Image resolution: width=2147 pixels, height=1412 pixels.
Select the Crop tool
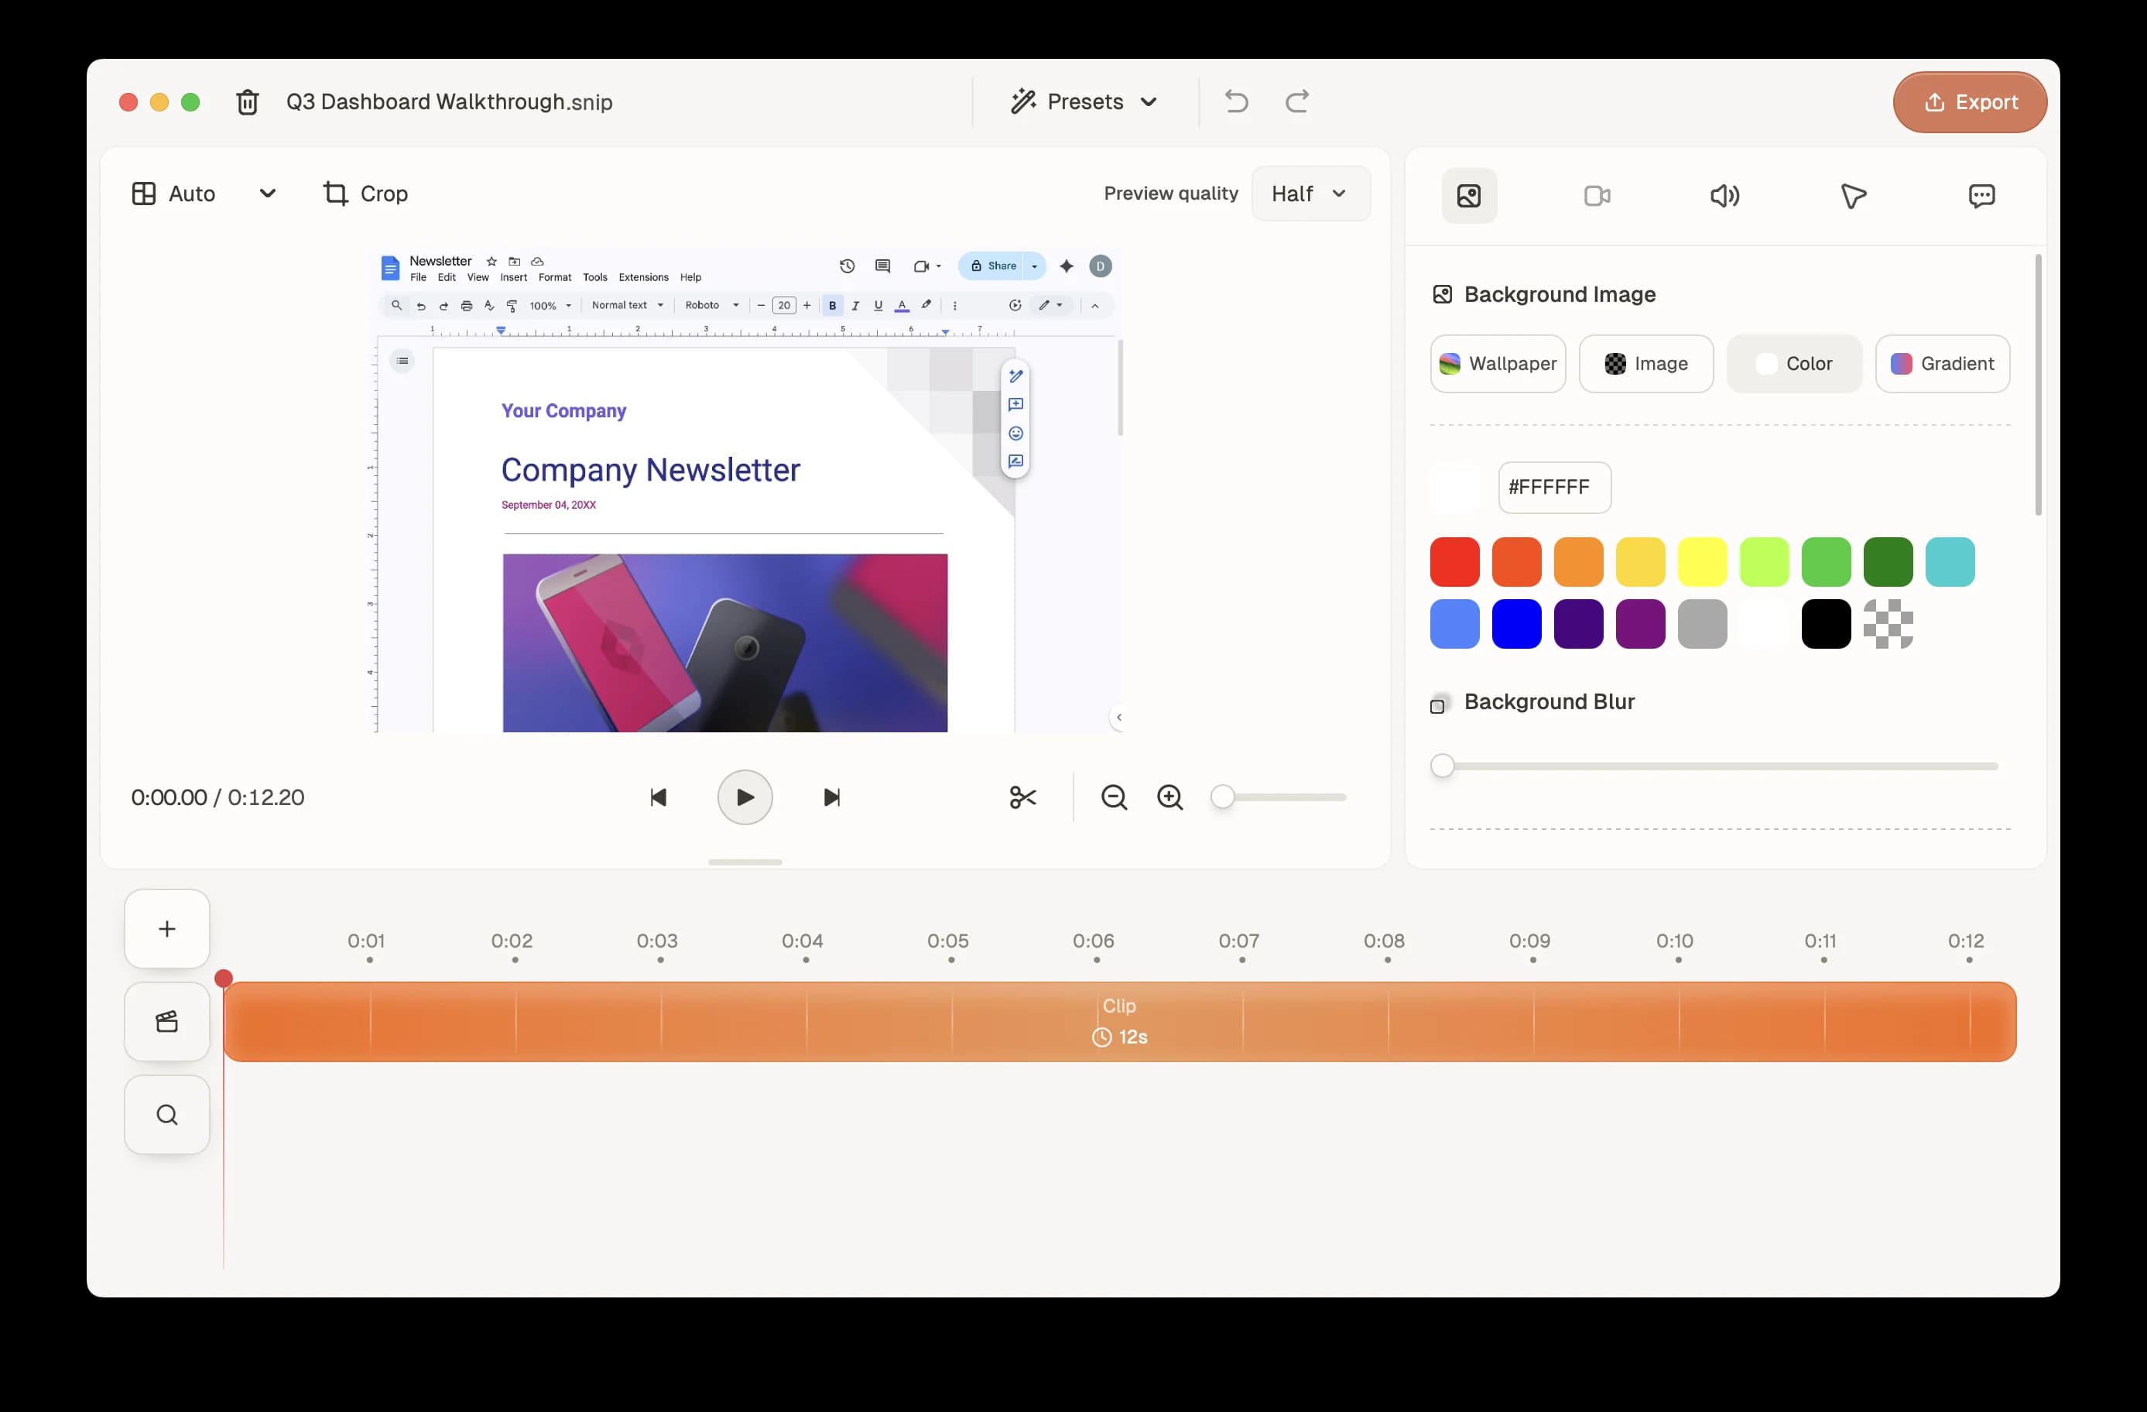[x=365, y=193]
